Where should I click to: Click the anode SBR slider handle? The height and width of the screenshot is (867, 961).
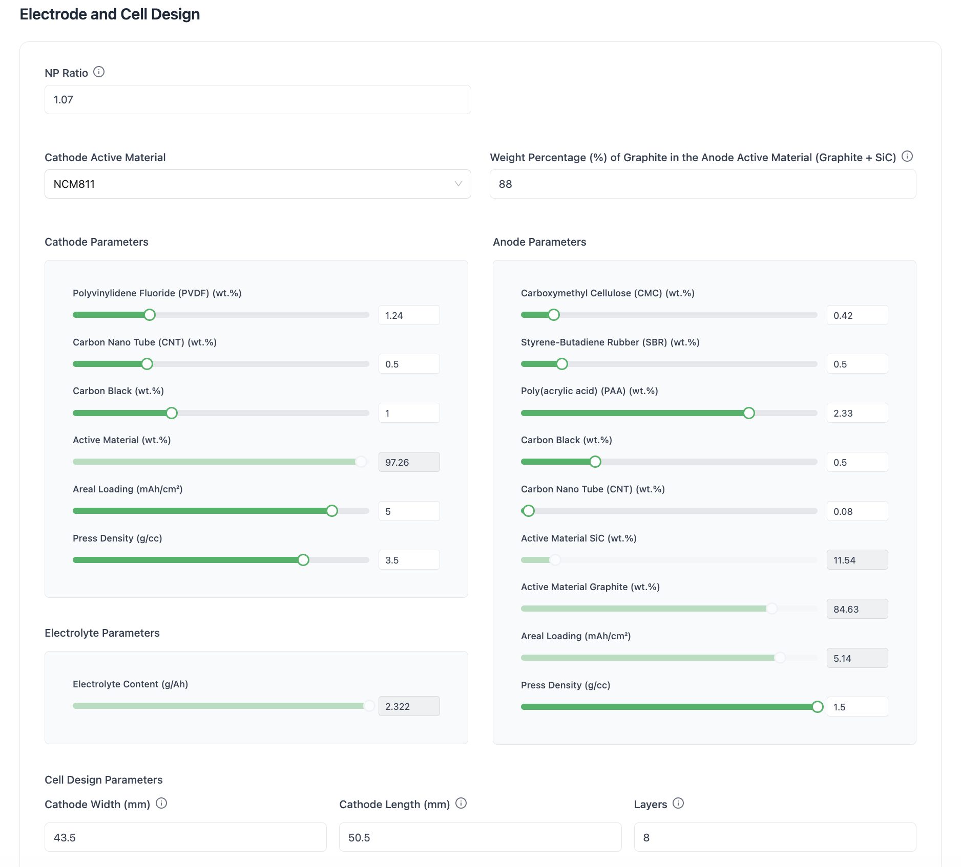(x=562, y=364)
